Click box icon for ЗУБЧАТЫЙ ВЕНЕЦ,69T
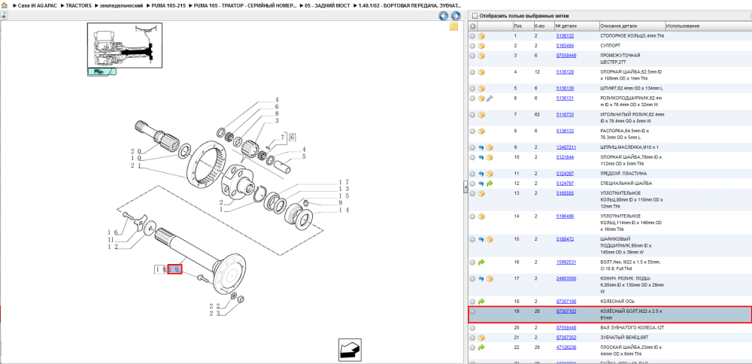This screenshot has width=752, height=364. (x=481, y=337)
